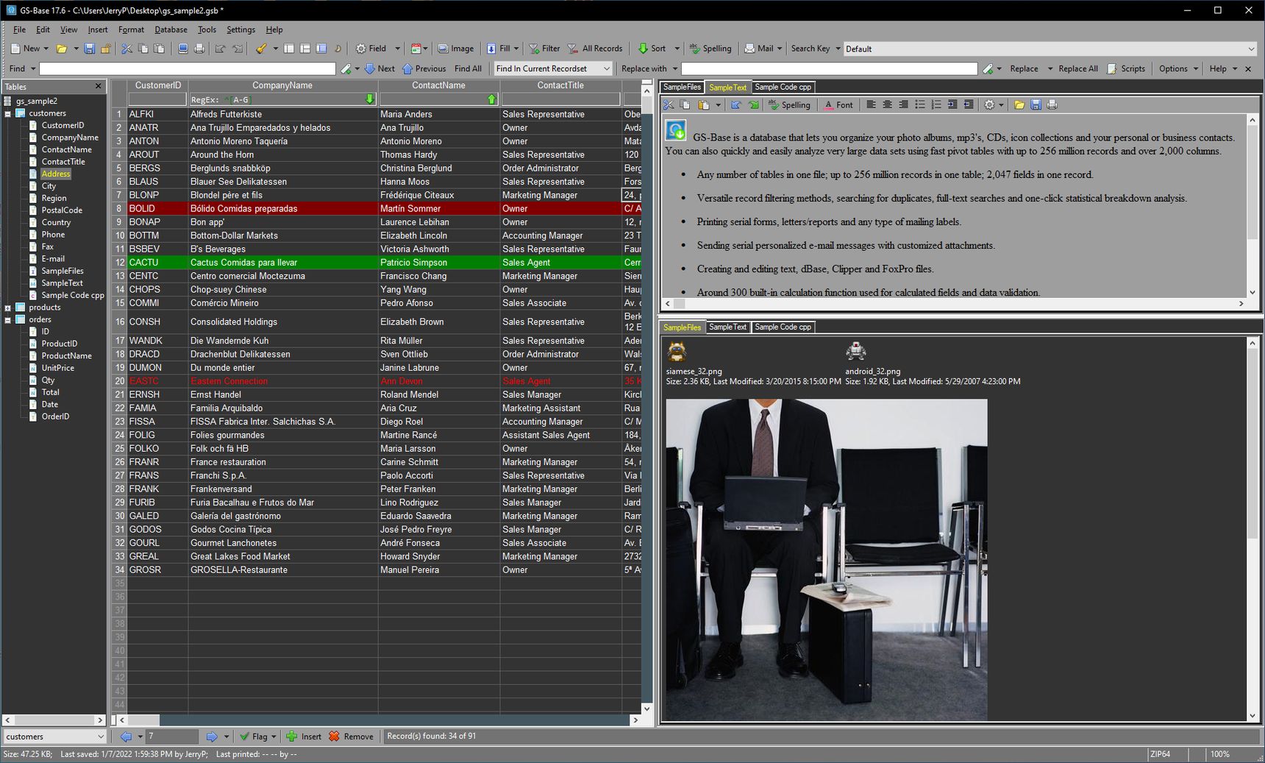
Task: Click green arrow in ContactName filter cell
Action: 492,99
